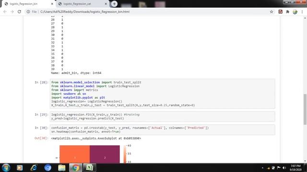307x172 pixels.
Task: Open Chrome's three-dot menu
Action: [x=302, y=11]
